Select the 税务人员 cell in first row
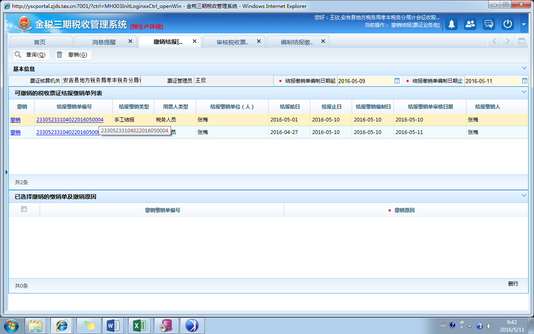The width and height of the screenshot is (534, 334). 175,120
